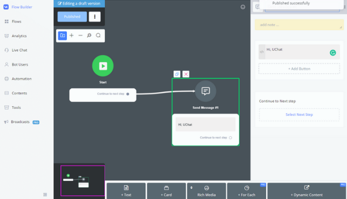The width and height of the screenshot is (347, 199).
Task: Open Bot Users page
Action: [x=20, y=65]
